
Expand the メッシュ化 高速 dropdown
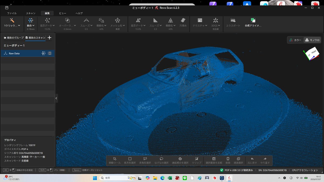[x=124, y=26]
